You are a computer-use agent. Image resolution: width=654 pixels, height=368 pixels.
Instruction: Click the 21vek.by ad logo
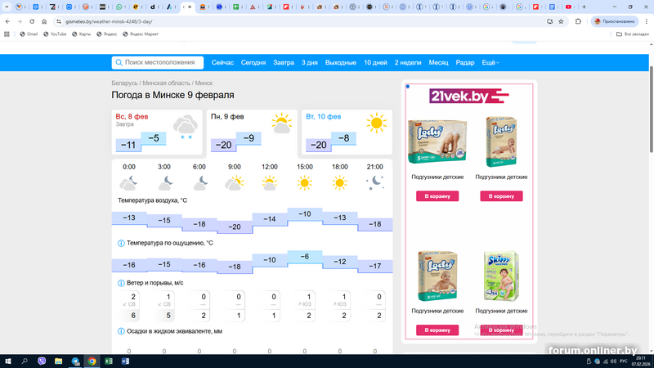[468, 96]
